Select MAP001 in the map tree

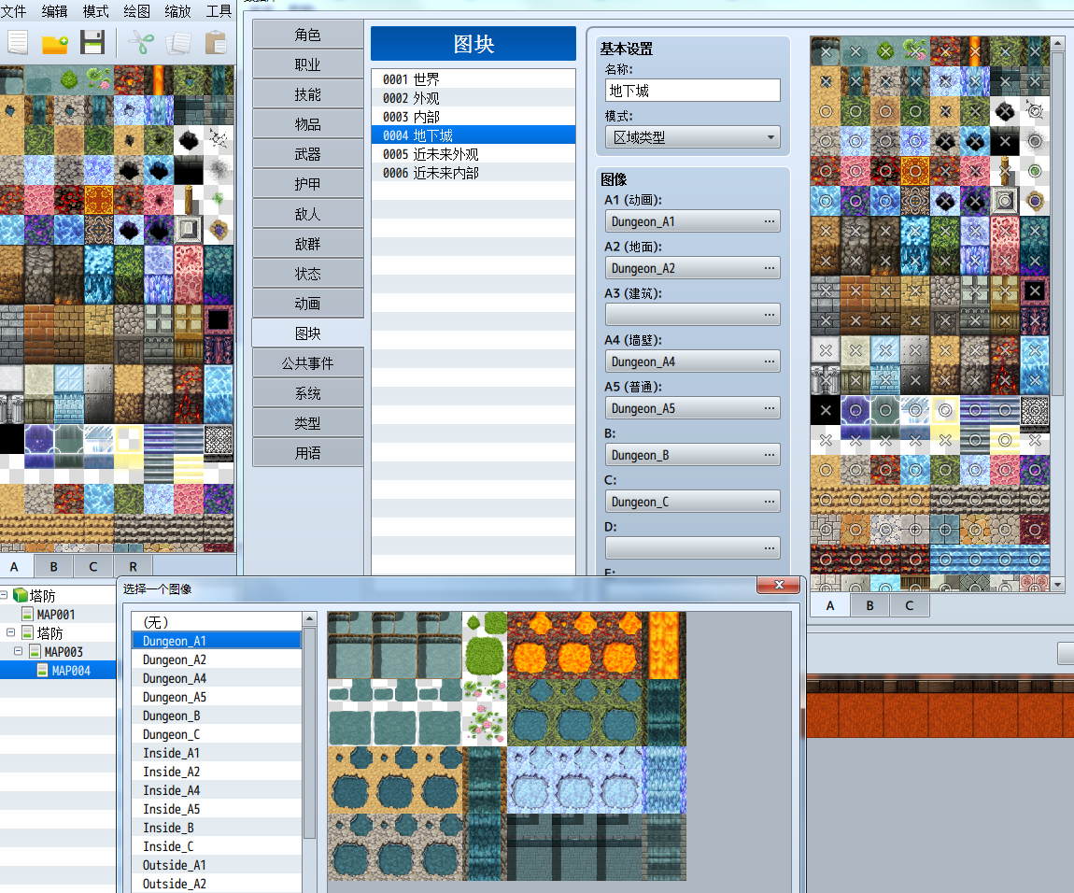[x=55, y=614]
